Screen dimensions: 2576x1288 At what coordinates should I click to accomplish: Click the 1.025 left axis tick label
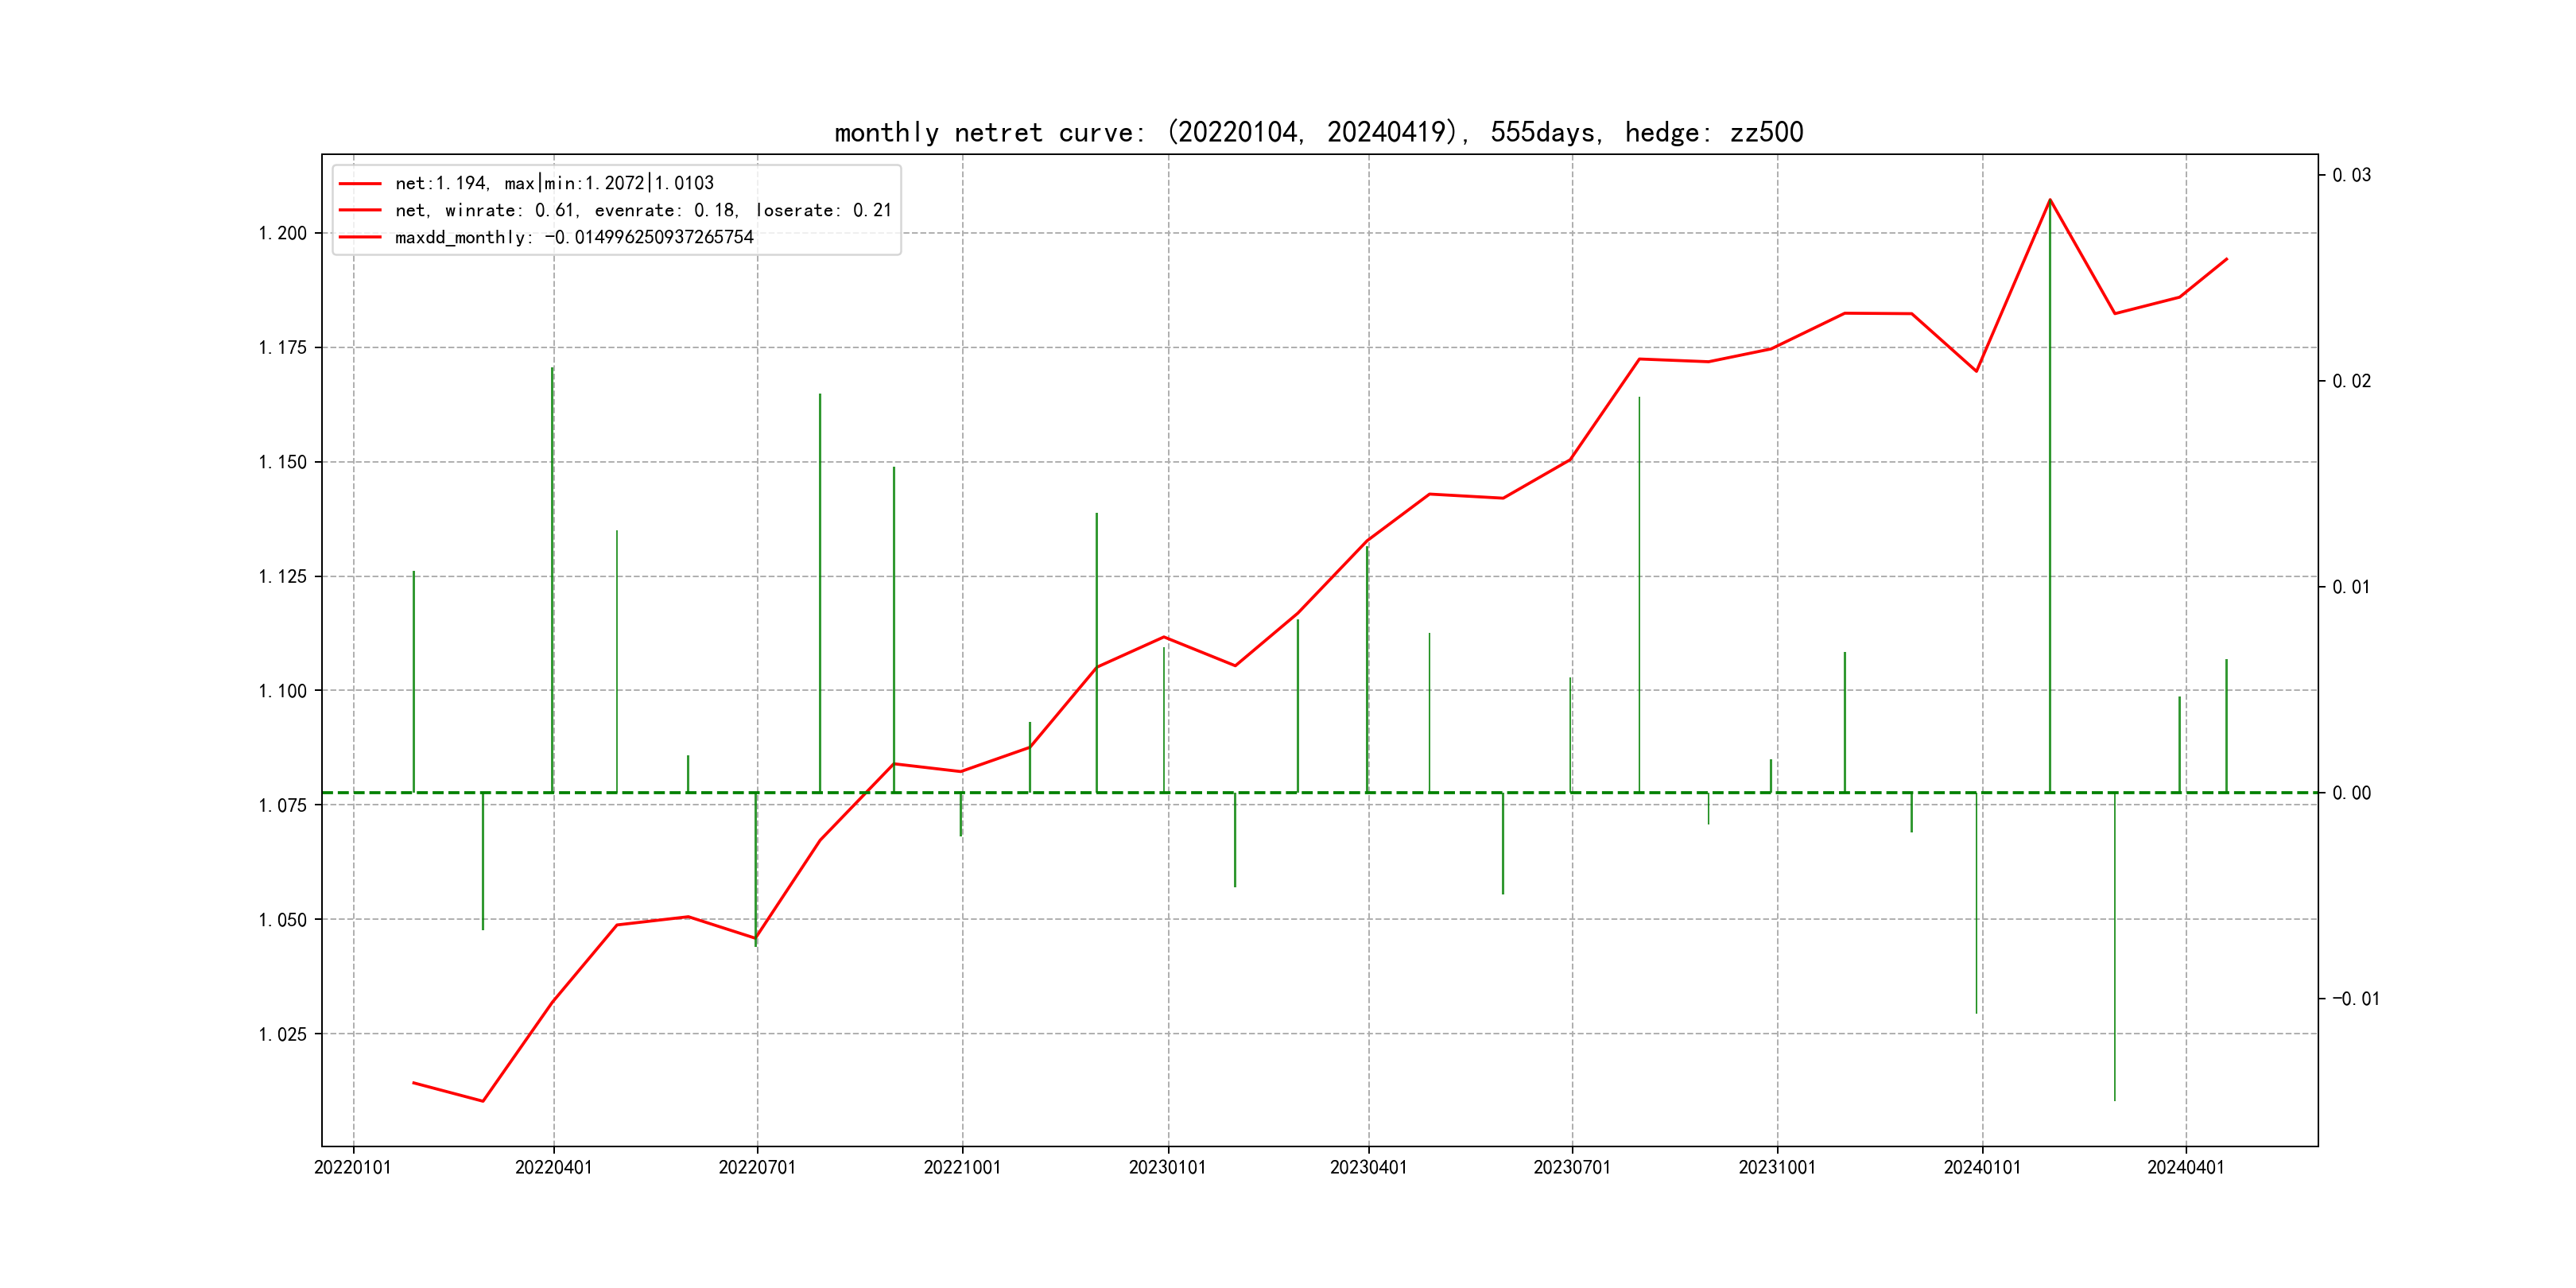283,1034
